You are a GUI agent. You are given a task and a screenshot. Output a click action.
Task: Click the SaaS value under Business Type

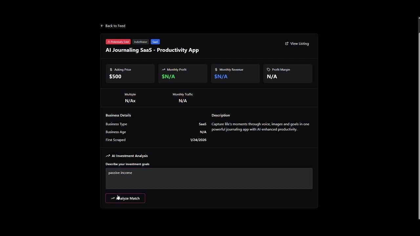202,124
